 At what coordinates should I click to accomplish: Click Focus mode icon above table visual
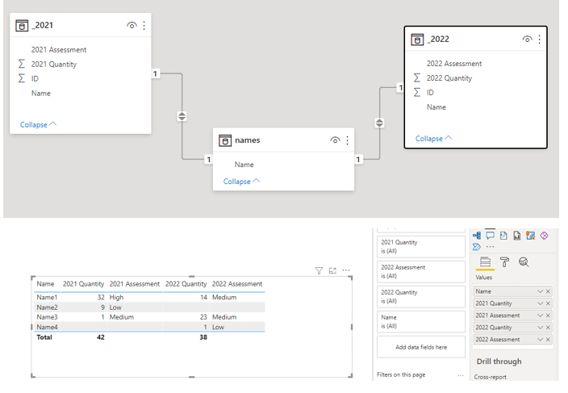point(332,270)
